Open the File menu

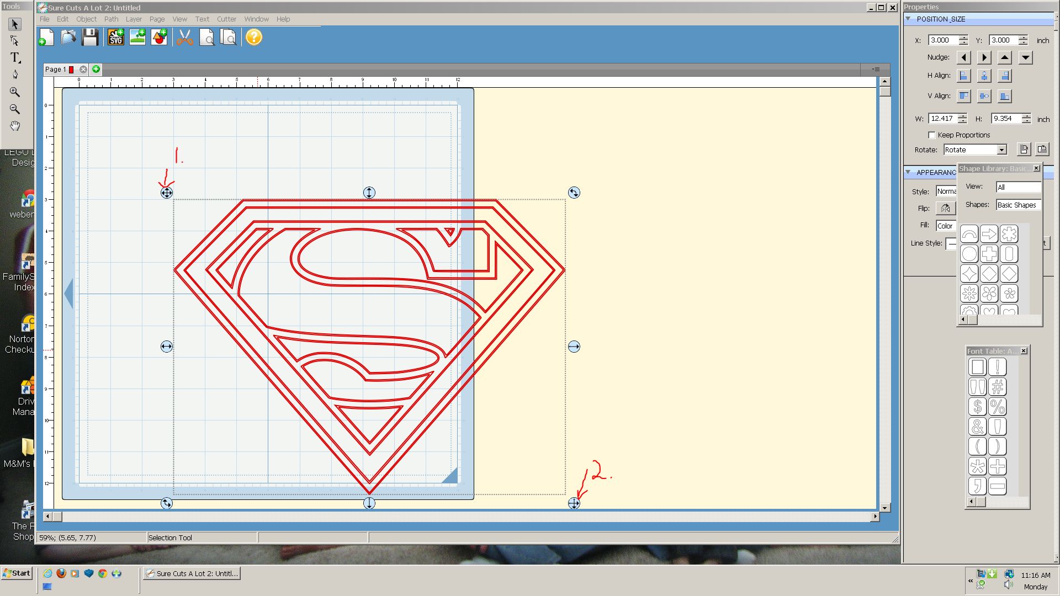(45, 19)
